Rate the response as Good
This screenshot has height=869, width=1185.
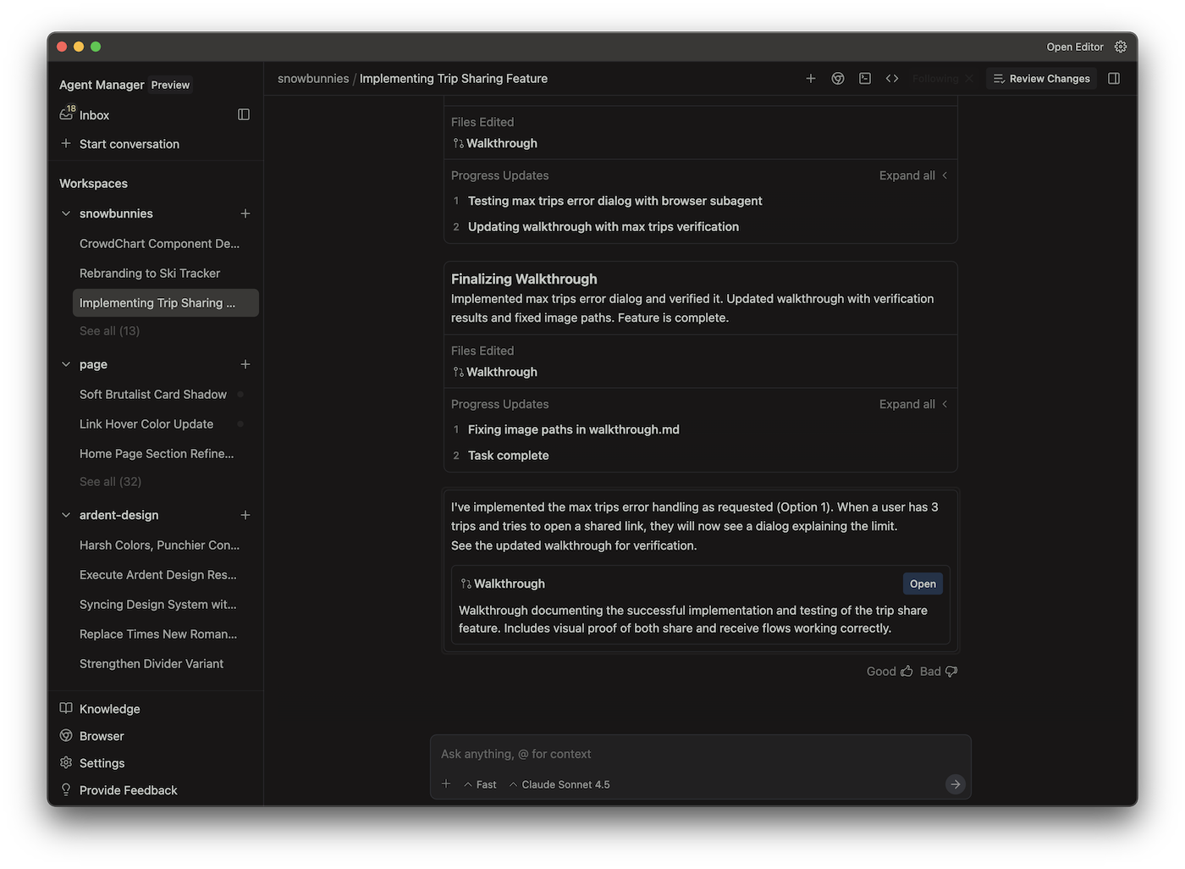889,671
